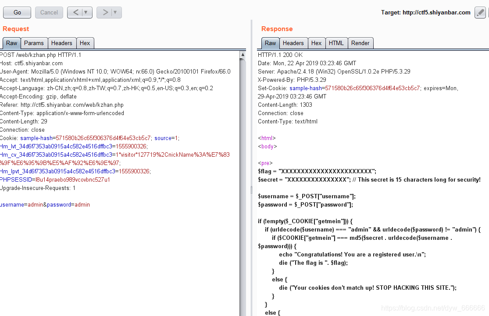Click the Host: ctf5.shiyanbar.com header line
The width and height of the screenshot is (489, 316).
point(31,63)
